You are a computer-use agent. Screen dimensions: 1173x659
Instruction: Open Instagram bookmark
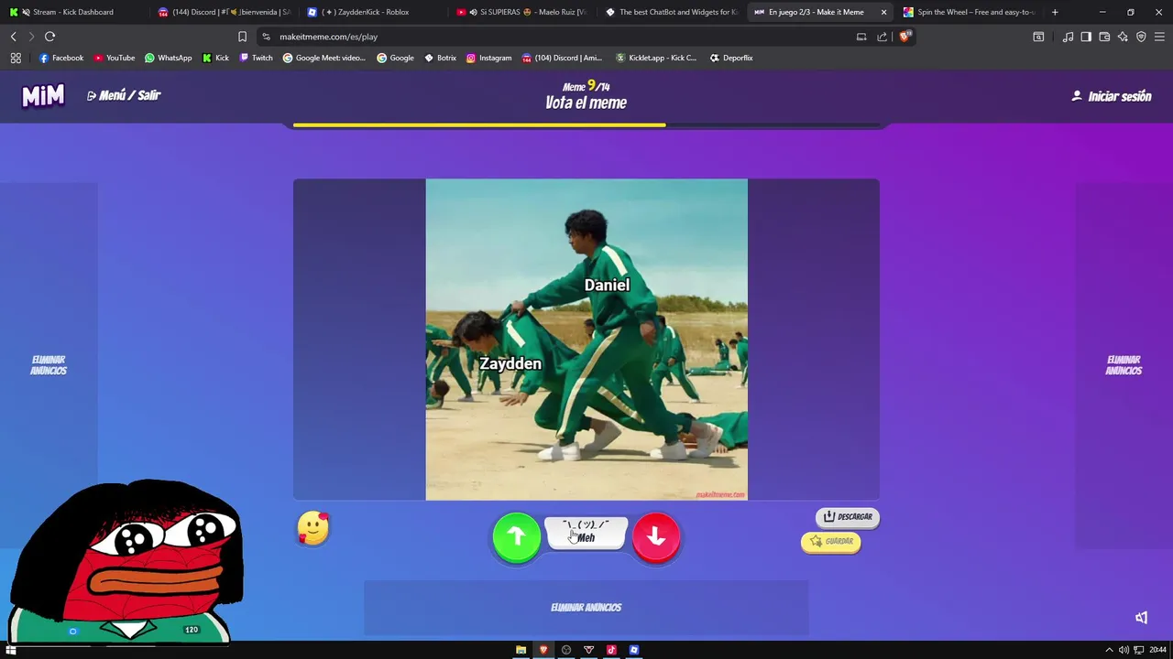tap(488, 58)
